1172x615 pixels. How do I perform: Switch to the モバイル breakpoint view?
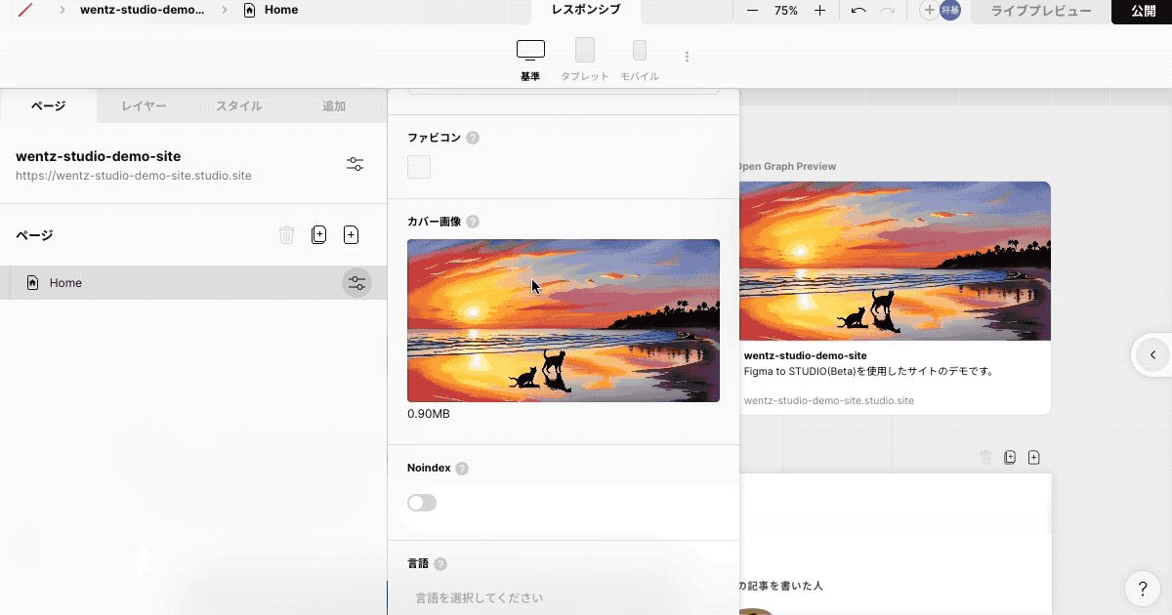click(640, 56)
